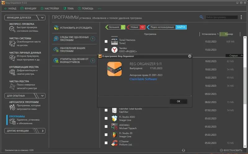The height and width of the screenshot is (154, 248).
Task: Open the ТЕМА menu
Action: (x=69, y=9)
